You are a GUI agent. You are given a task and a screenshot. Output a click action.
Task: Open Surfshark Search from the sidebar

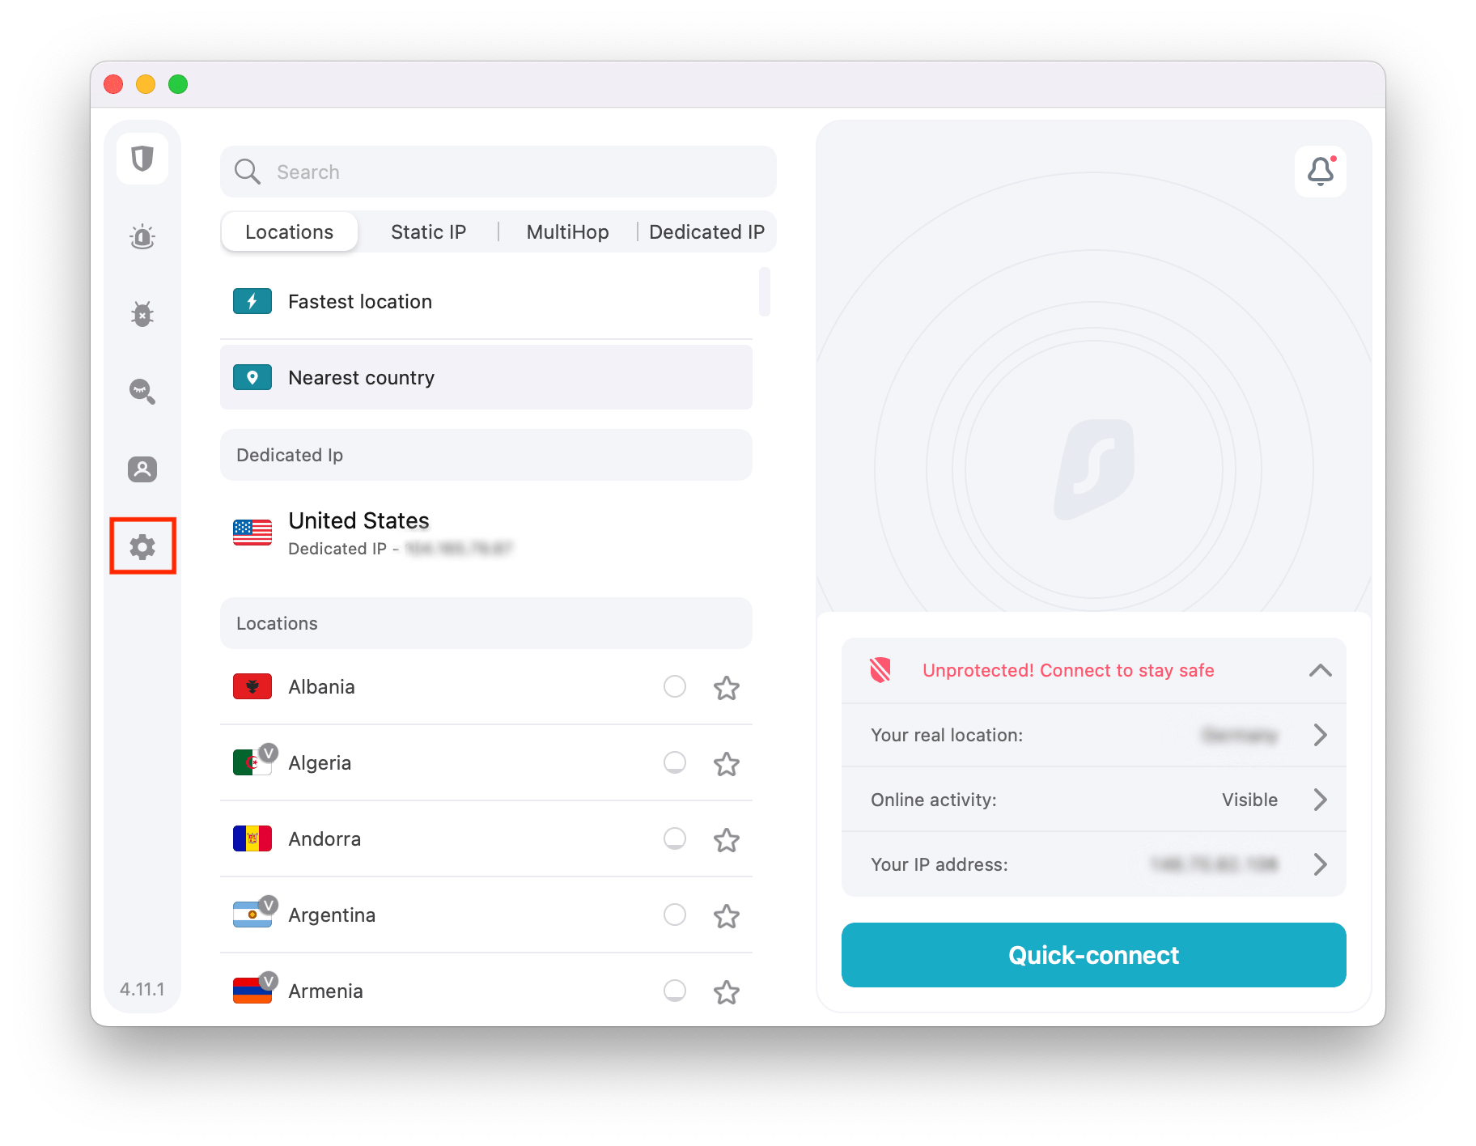[142, 392]
